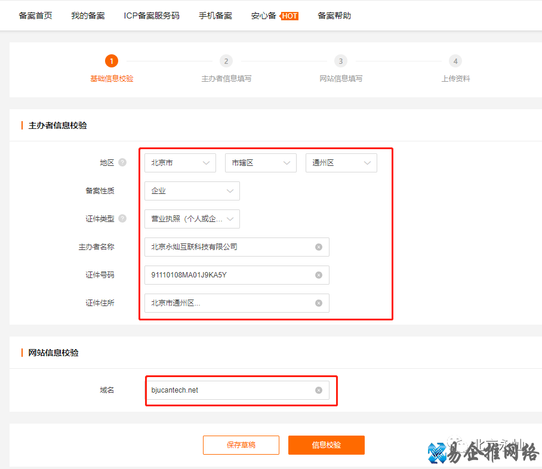Clear the 主办者名称 field with its x icon
Screen dimensions: 542x469
click(x=318, y=246)
